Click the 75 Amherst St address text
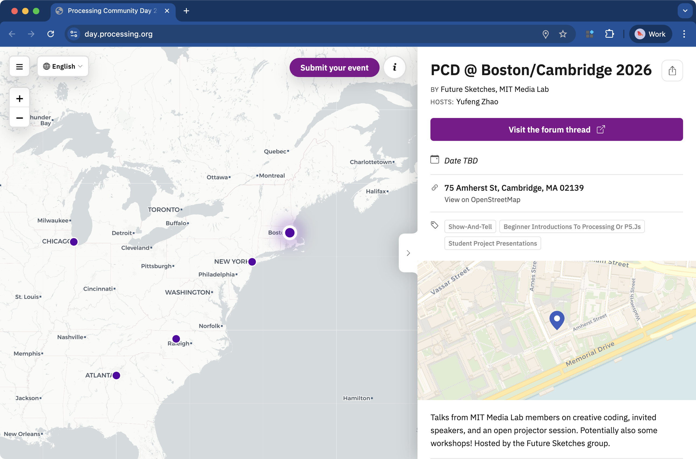This screenshot has width=696, height=459. pyautogui.click(x=514, y=188)
